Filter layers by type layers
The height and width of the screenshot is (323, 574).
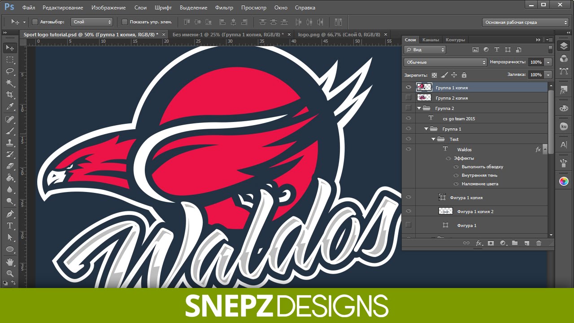click(497, 50)
